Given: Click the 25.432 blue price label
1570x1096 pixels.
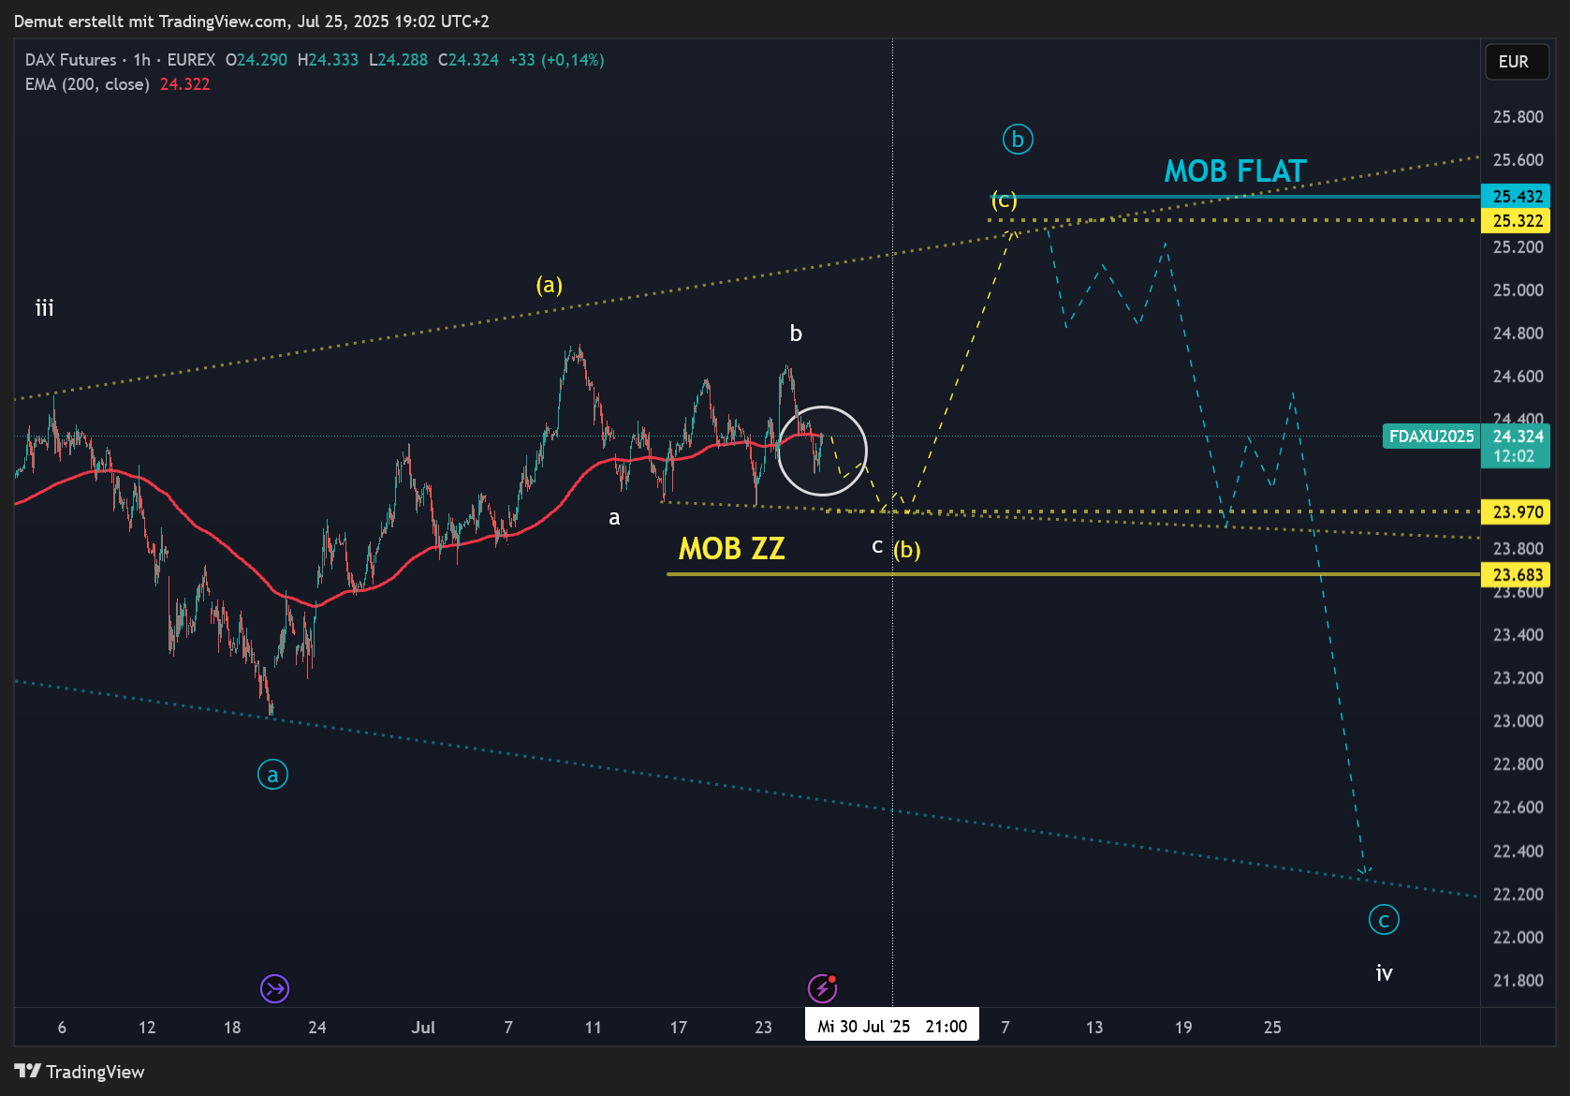Looking at the screenshot, I should [x=1517, y=197].
